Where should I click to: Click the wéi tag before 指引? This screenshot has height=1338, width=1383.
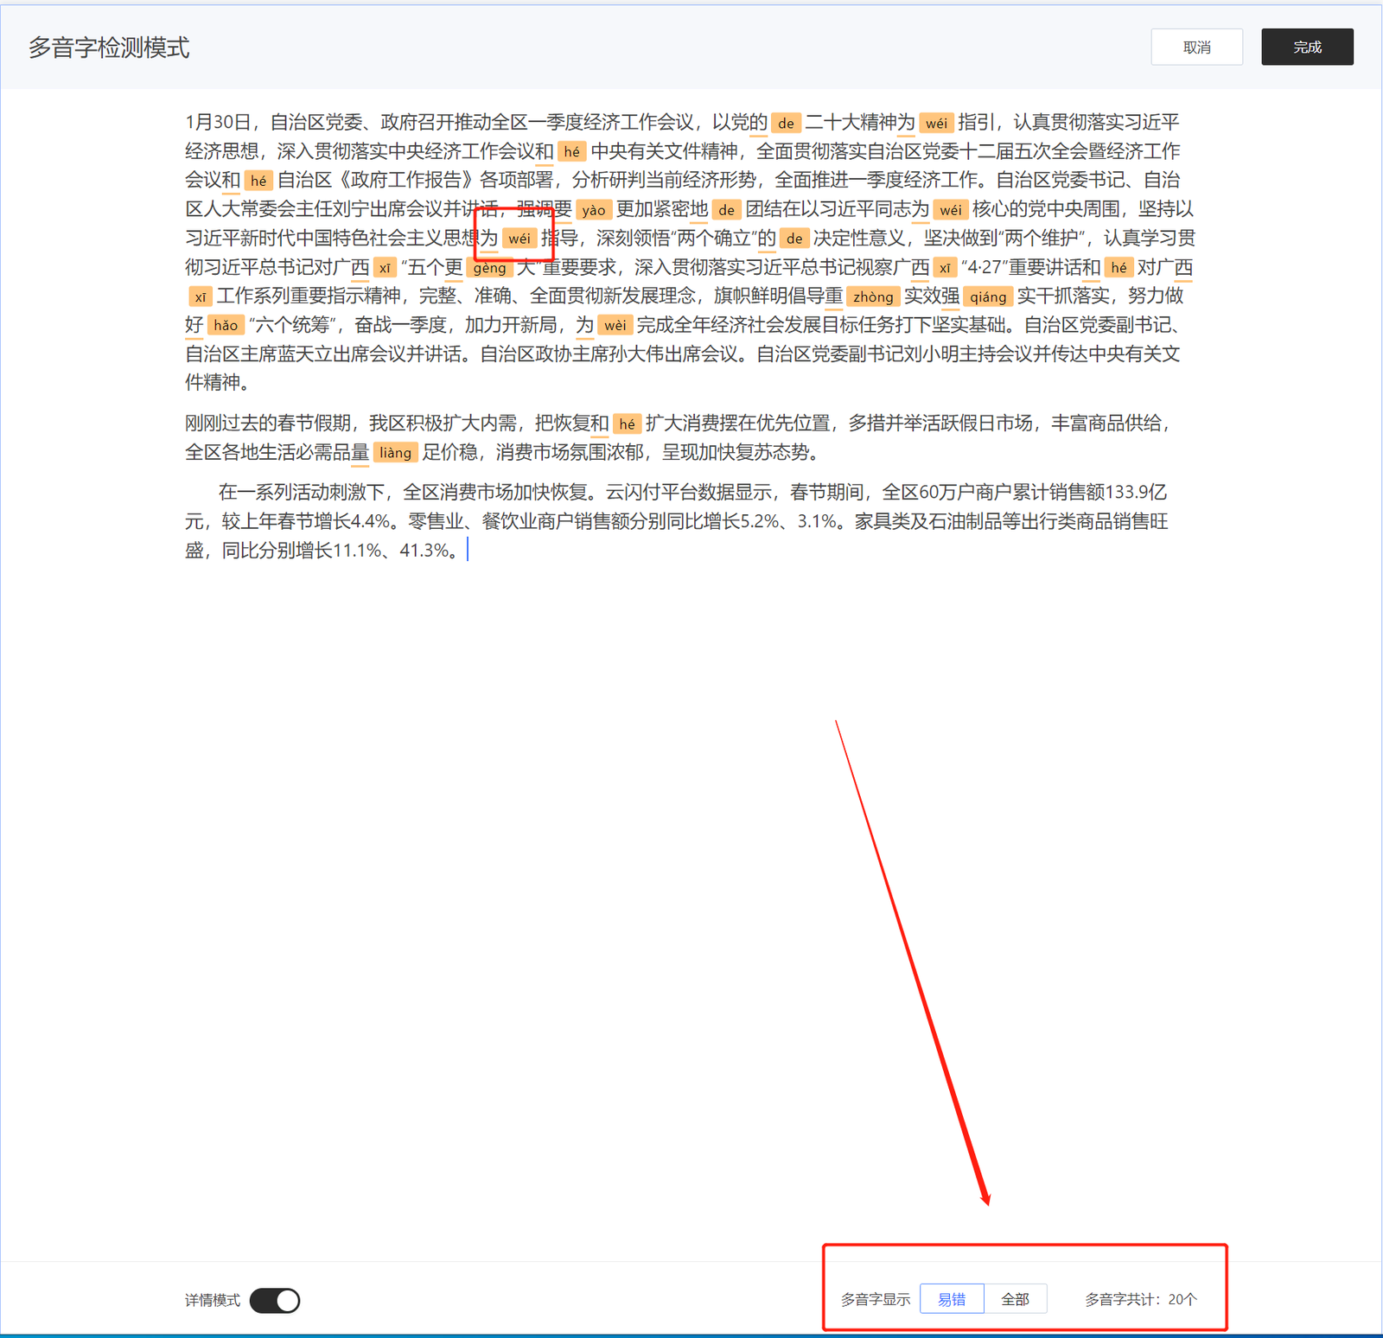[x=936, y=124]
